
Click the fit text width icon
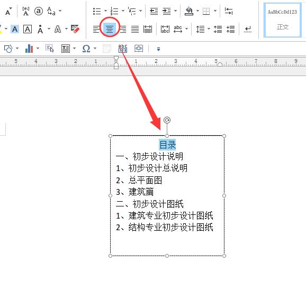(x=165, y=29)
